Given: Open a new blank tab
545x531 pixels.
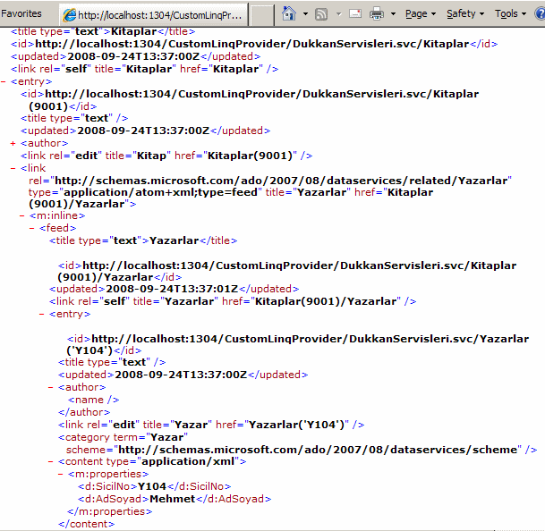Looking at the screenshot, I should pyautogui.click(x=261, y=15).
